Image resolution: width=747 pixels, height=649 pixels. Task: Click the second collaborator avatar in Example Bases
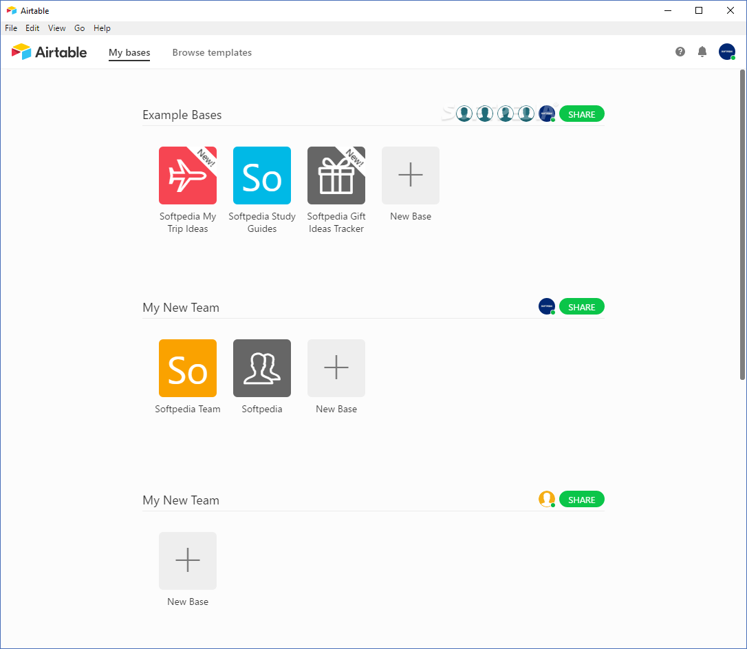(485, 114)
